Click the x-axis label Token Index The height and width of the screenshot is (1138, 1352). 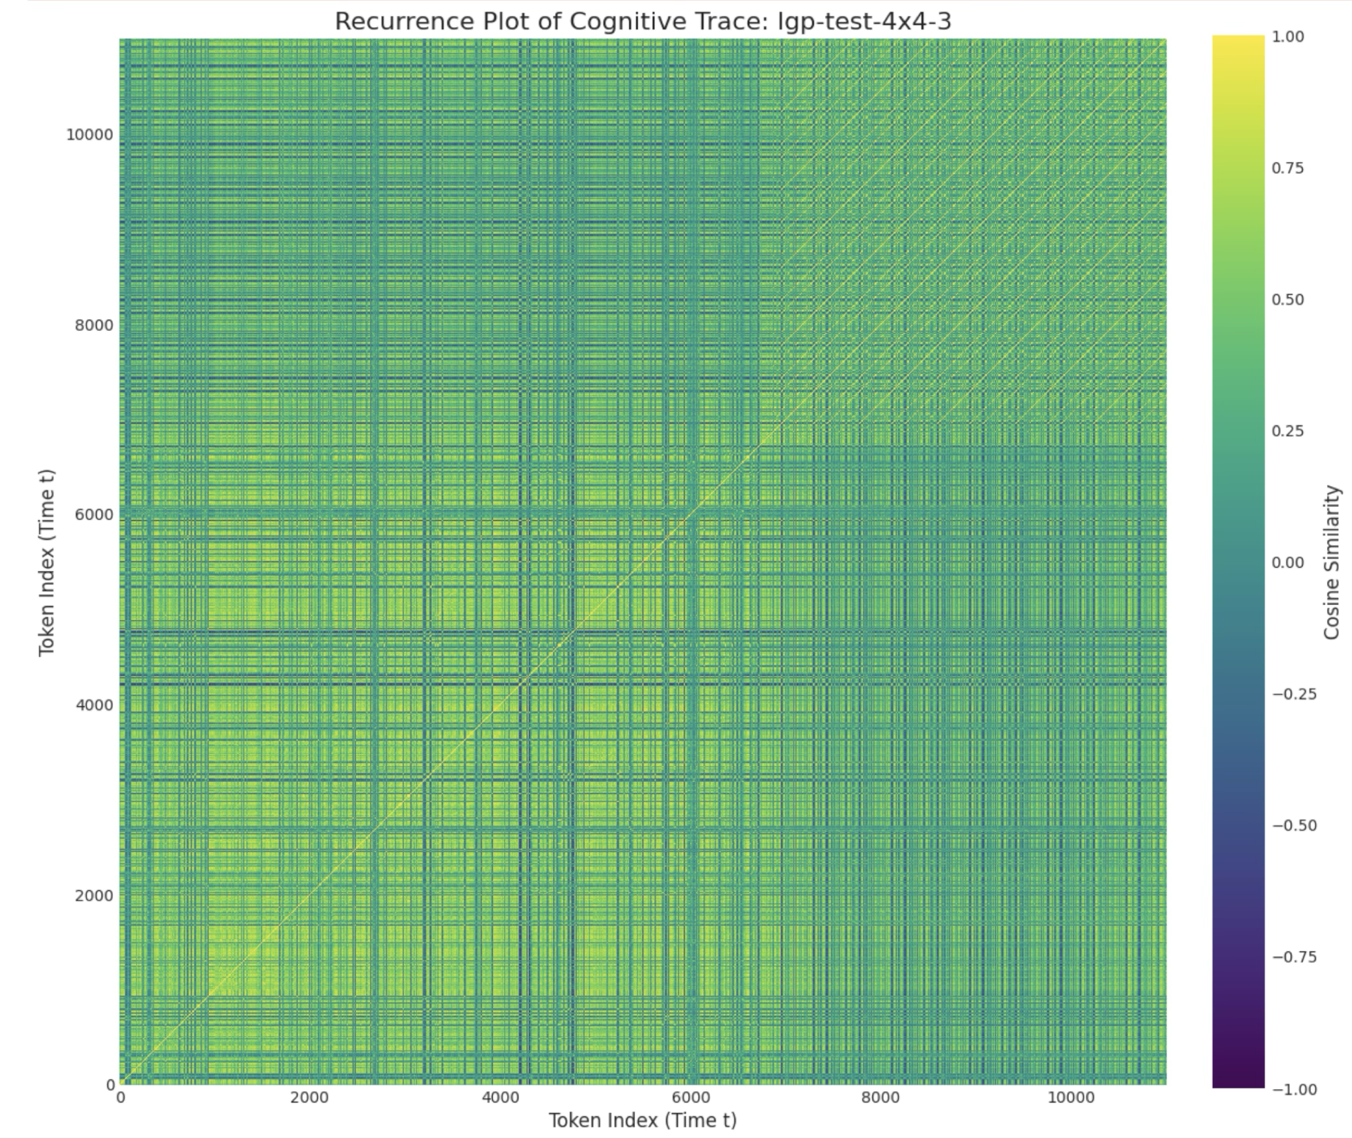(x=642, y=1120)
